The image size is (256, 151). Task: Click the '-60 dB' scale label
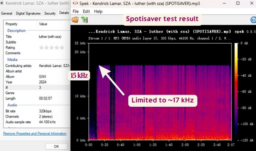coord(246,92)
